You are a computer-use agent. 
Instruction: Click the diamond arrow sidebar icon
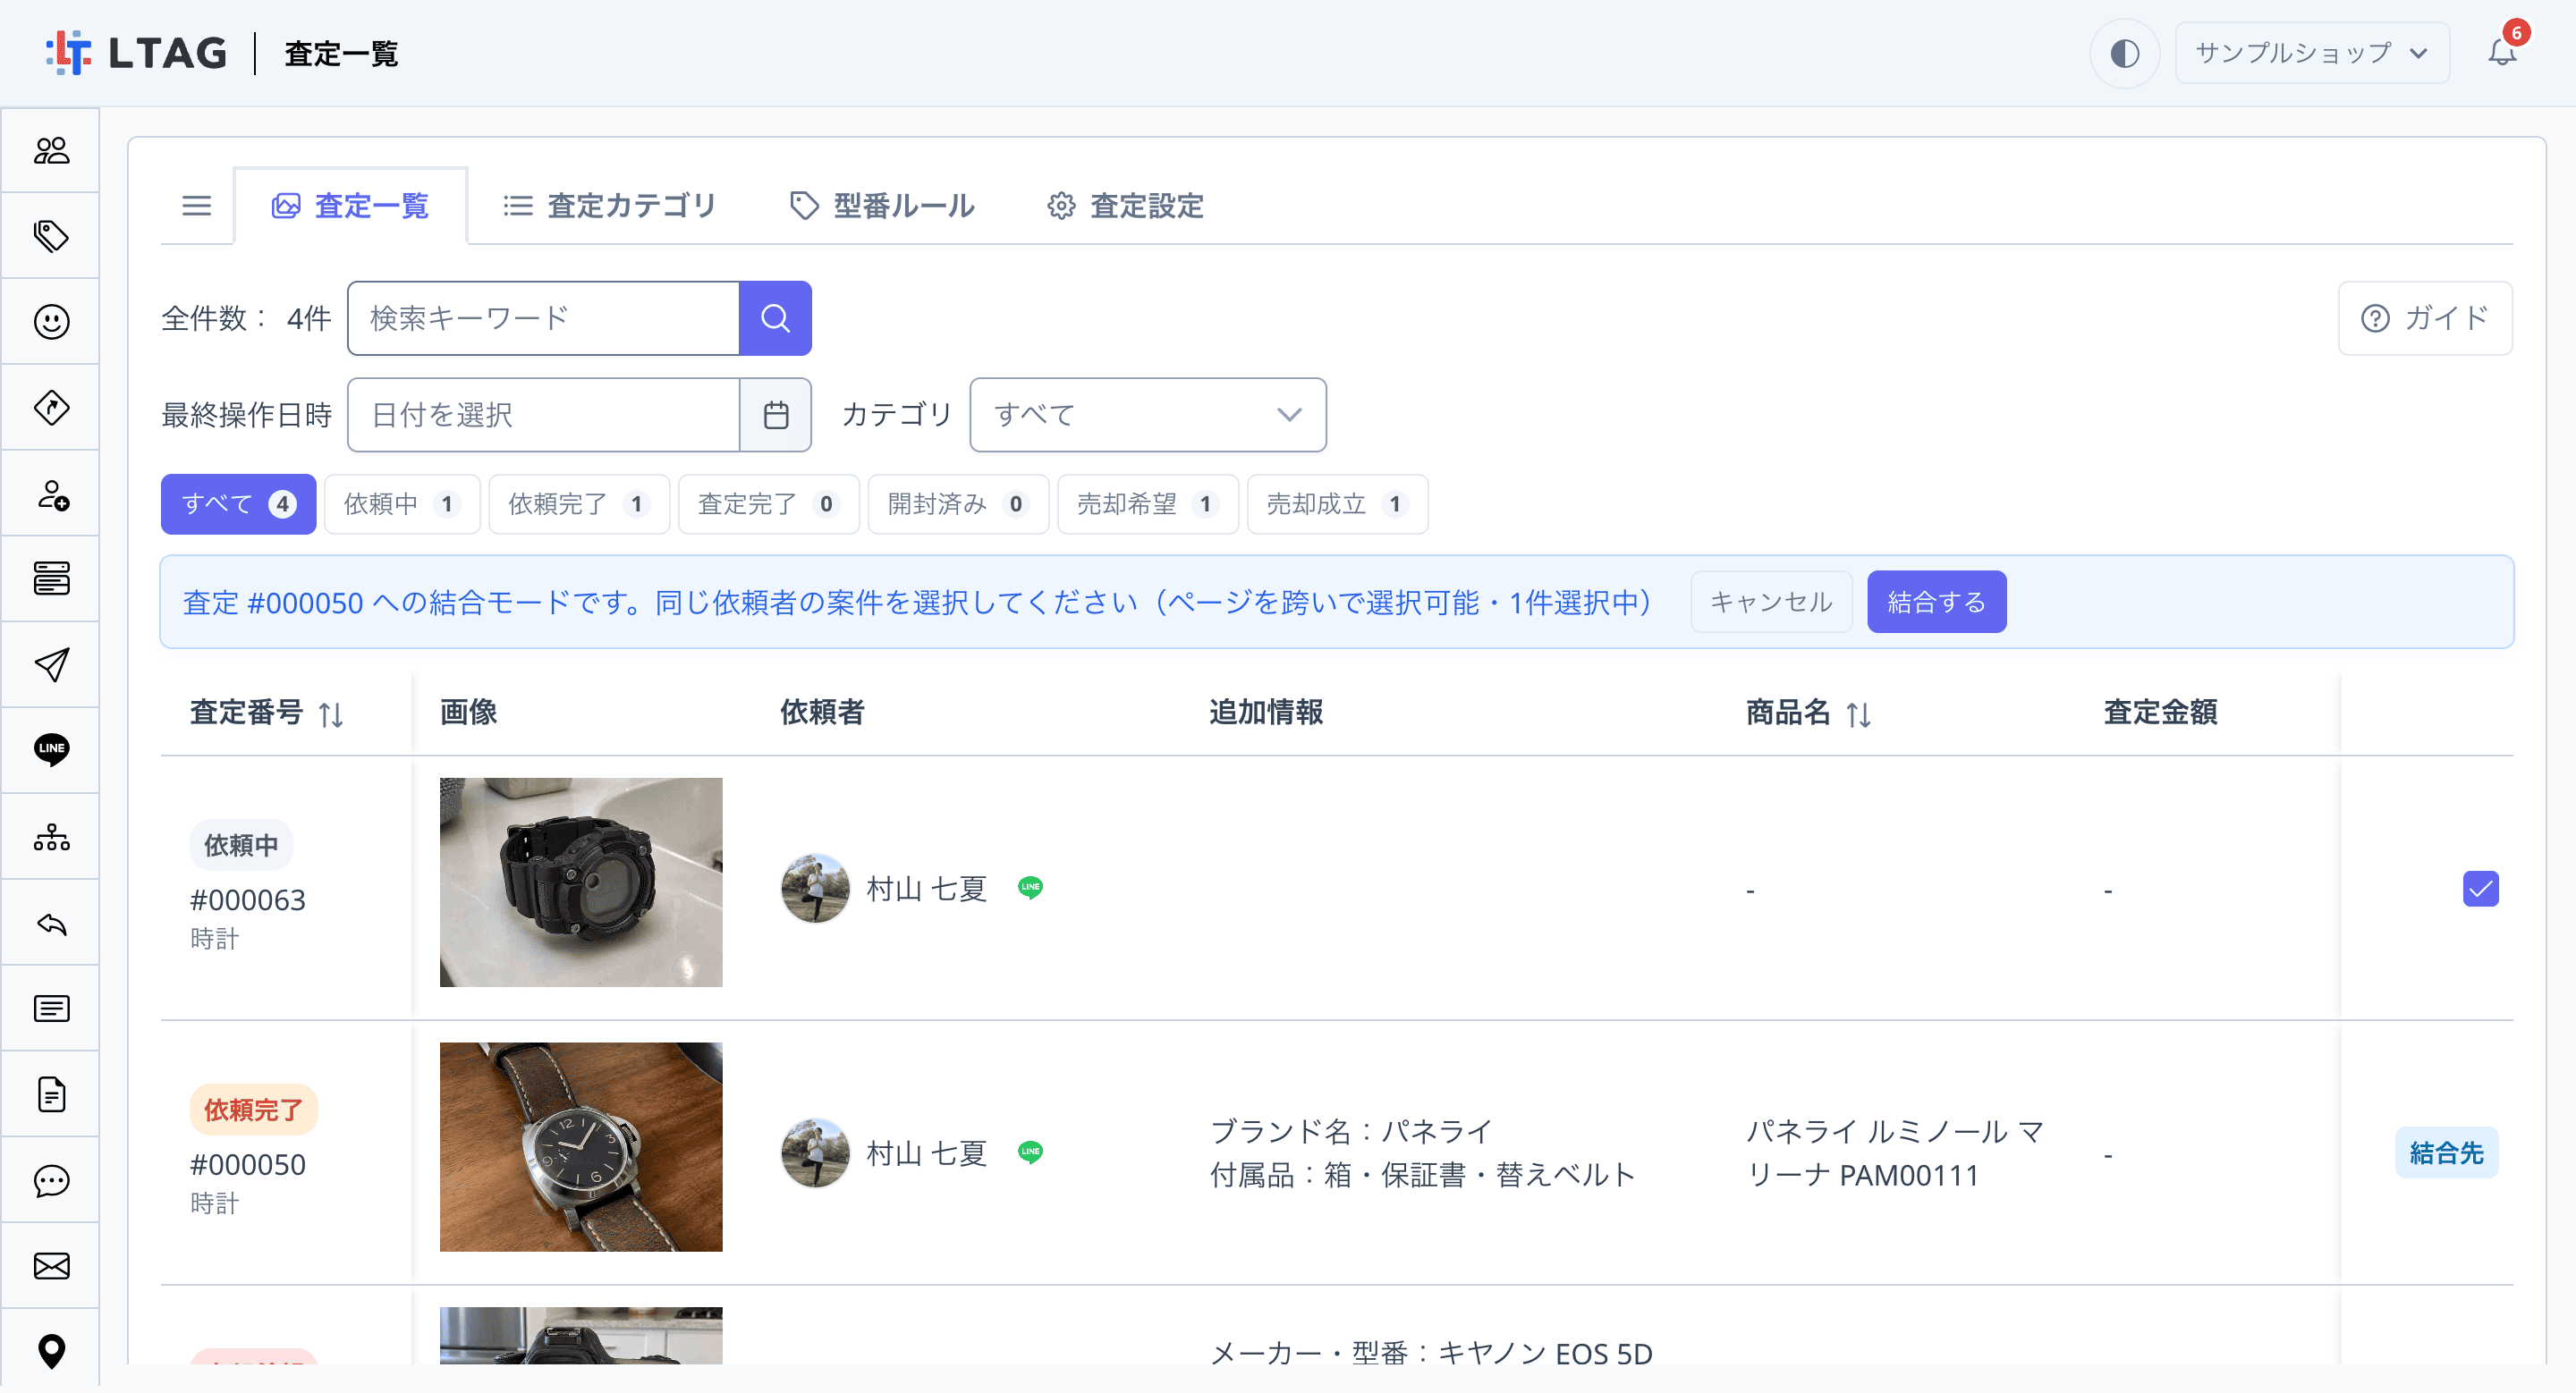(51, 408)
